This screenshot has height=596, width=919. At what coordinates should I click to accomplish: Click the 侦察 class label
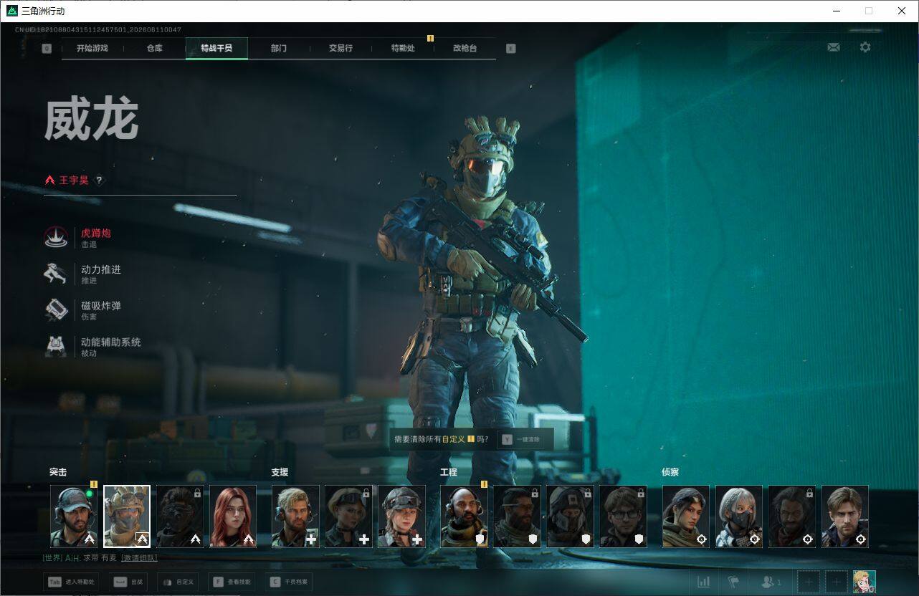pos(670,472)
